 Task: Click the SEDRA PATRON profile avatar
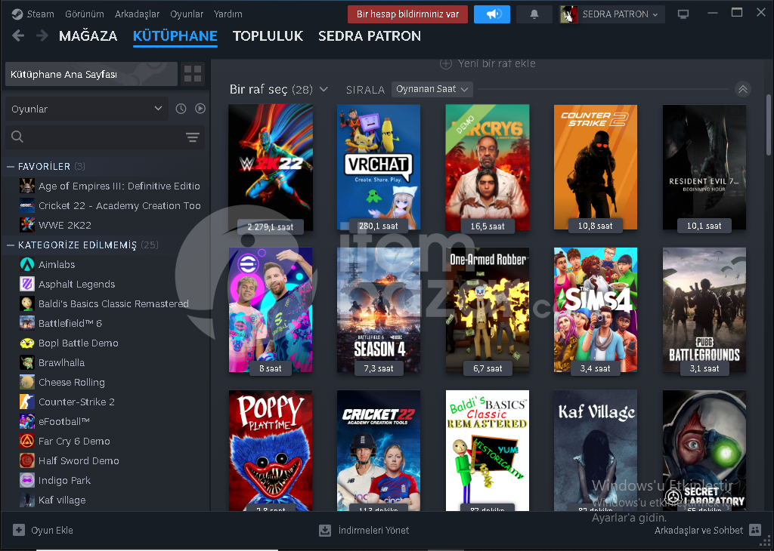click(x=568, y=14)
